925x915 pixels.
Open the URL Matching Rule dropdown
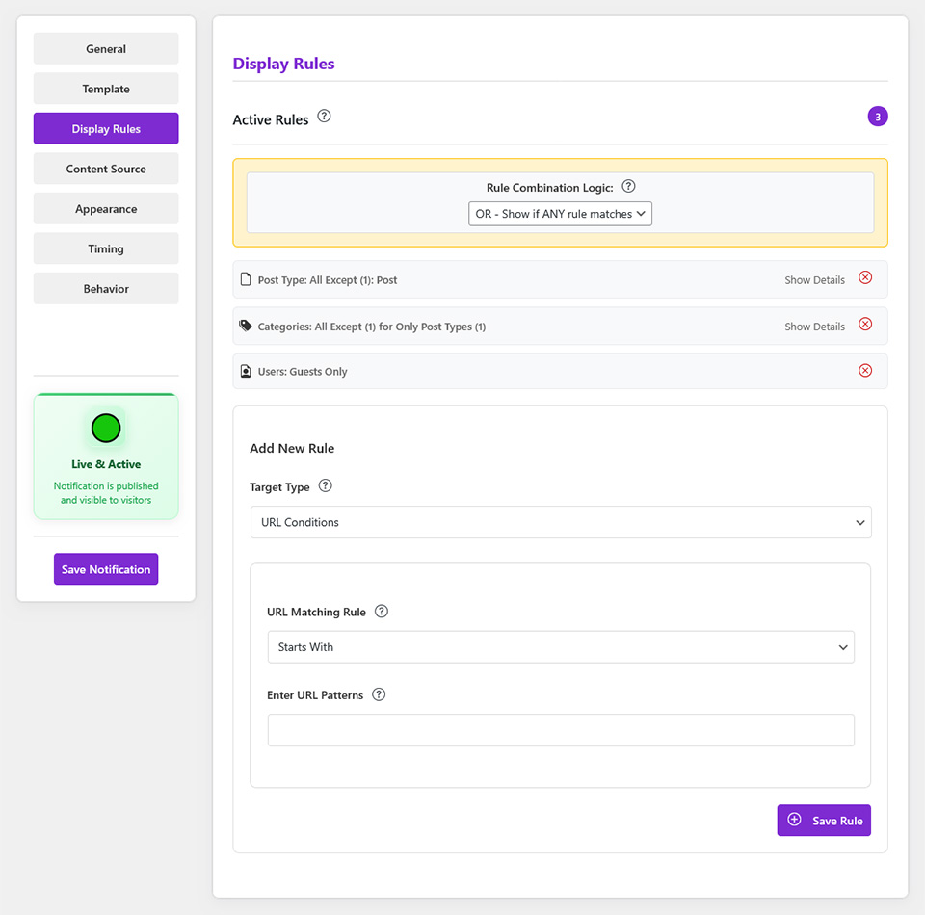pos(560,647)
